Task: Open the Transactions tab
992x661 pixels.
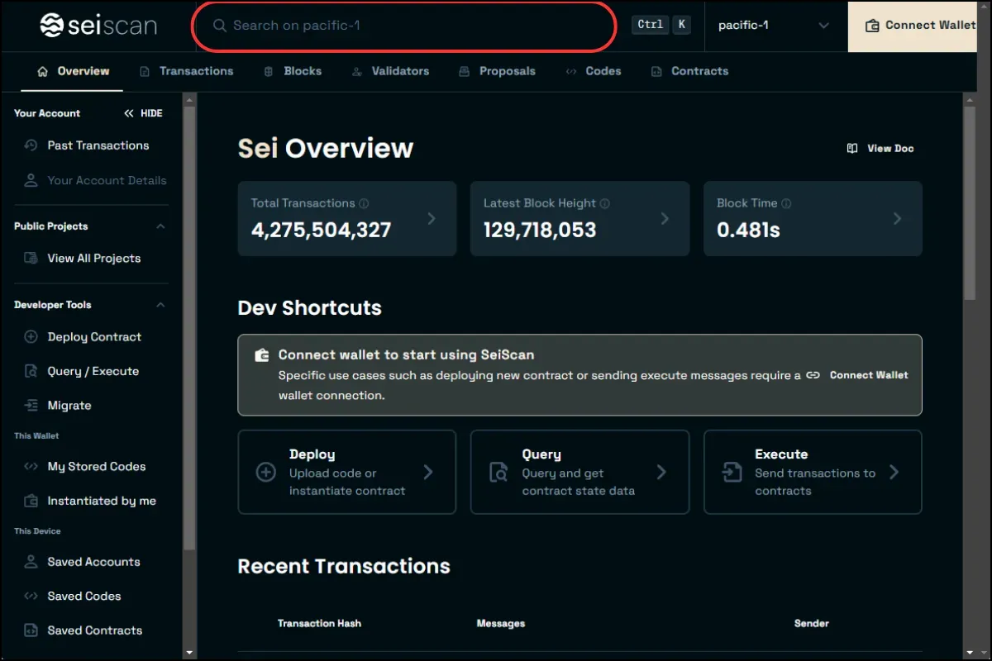Action: [x=186, y=71]
